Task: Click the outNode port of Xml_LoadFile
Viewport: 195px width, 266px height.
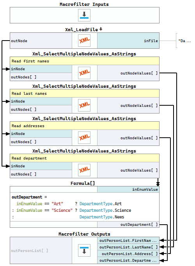Action: click(x=41, y=41)
